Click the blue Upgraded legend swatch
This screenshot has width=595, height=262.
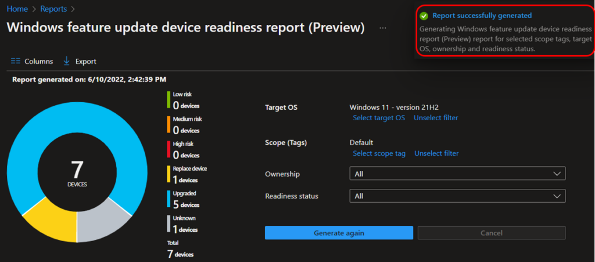pyautogui.click(x=169, y=199)
